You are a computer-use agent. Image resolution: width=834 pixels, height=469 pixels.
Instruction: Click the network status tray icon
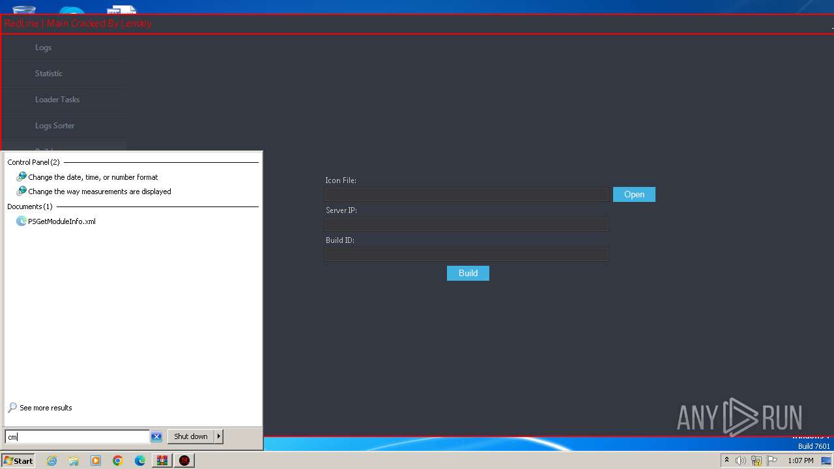coord(756,461)
